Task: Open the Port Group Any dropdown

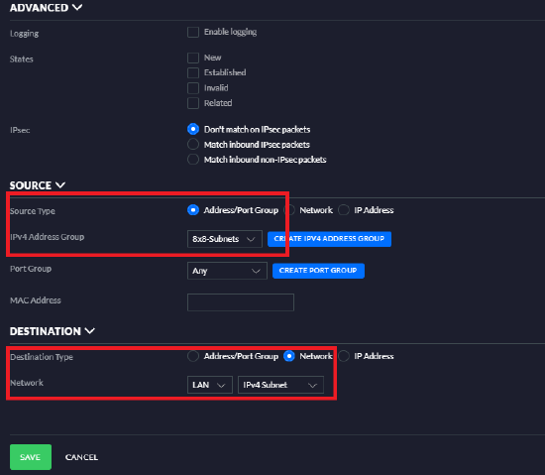Action: [227, 271]
